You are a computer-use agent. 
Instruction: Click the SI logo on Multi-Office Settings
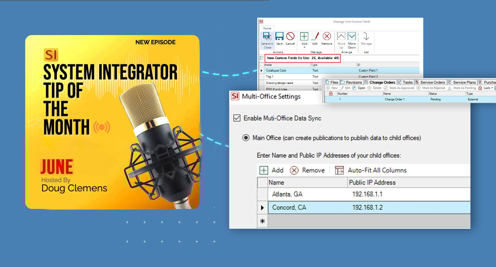(x=235, y=96)
